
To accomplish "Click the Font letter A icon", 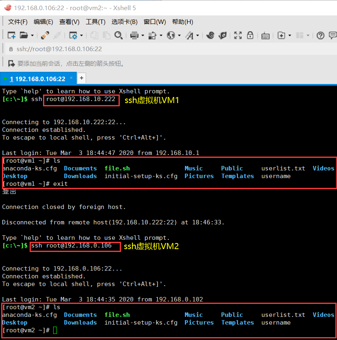I will pyautogui.click(x=190, y=35).
